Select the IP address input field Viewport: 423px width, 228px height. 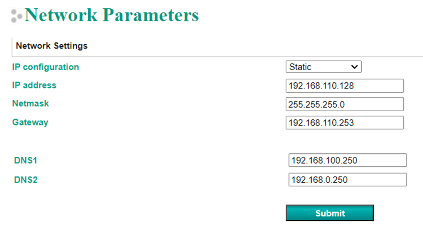(x=345, y=86)
